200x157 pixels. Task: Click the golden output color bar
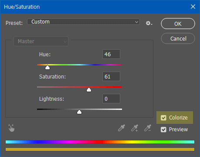[x=100, y=149]
